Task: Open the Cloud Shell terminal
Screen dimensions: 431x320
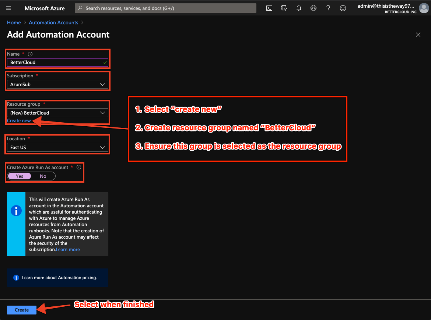Action: (x=269, y=8)
